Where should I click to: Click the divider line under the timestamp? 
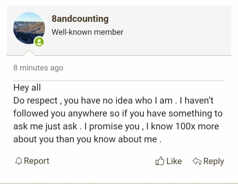pyautogui.click(x=119, y=81)
